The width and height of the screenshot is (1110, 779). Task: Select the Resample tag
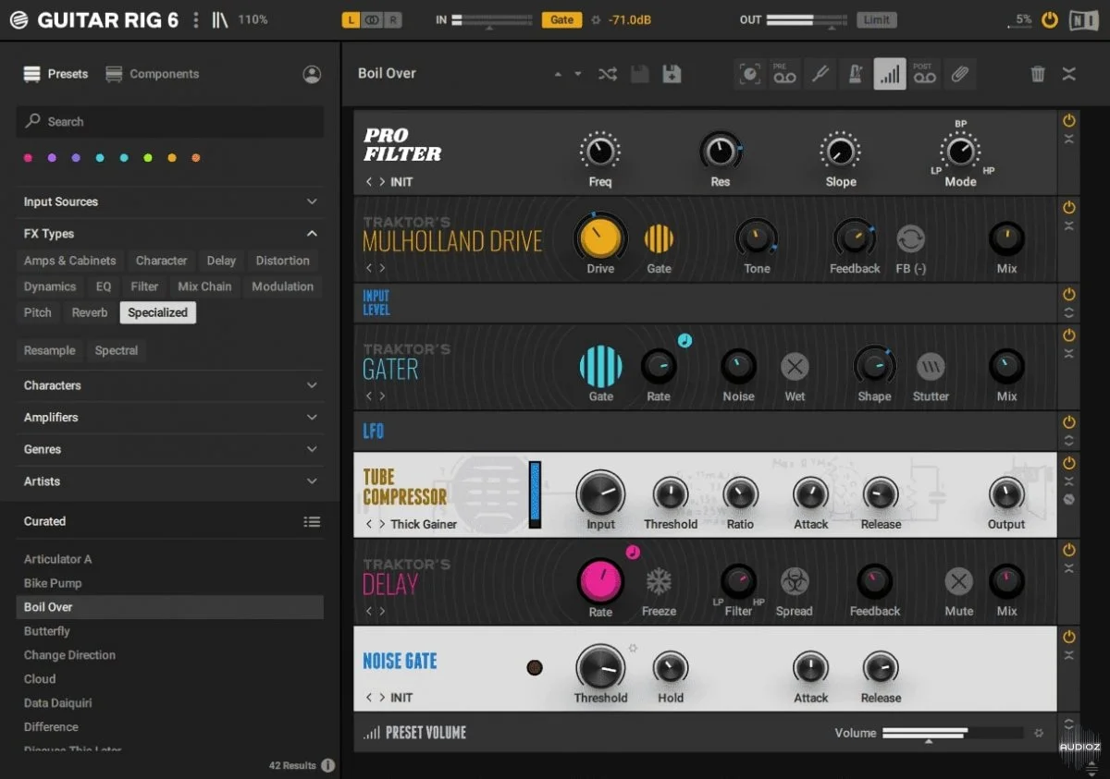point(50,350)
